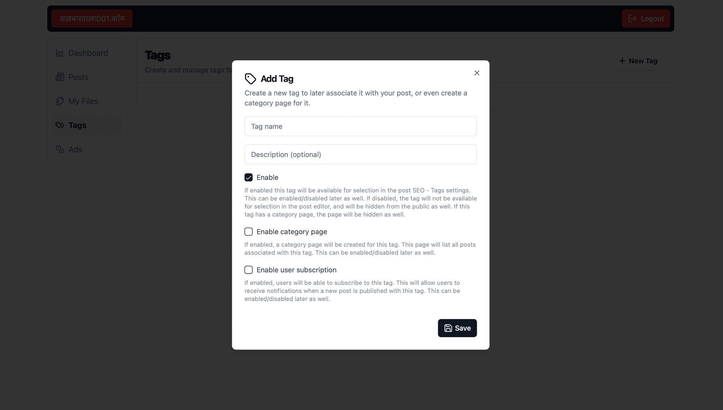Image resolution: width=723 pixels, height=410 pixels.
Task: Tick the Enable user subscription checkbox
Action: [x=249, y=270]
